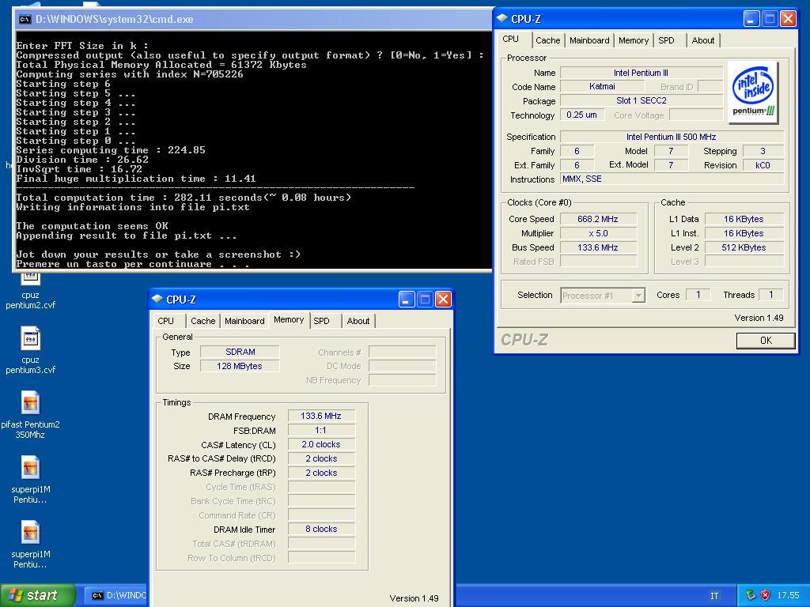This screenshot has height=607, width=810.
Task: Switch to About tab in CPU-Z Memory window
Action: click(358, 321)
